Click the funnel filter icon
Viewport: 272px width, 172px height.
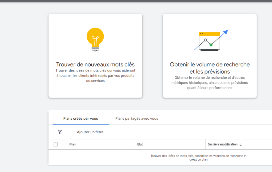click(60, 132)
